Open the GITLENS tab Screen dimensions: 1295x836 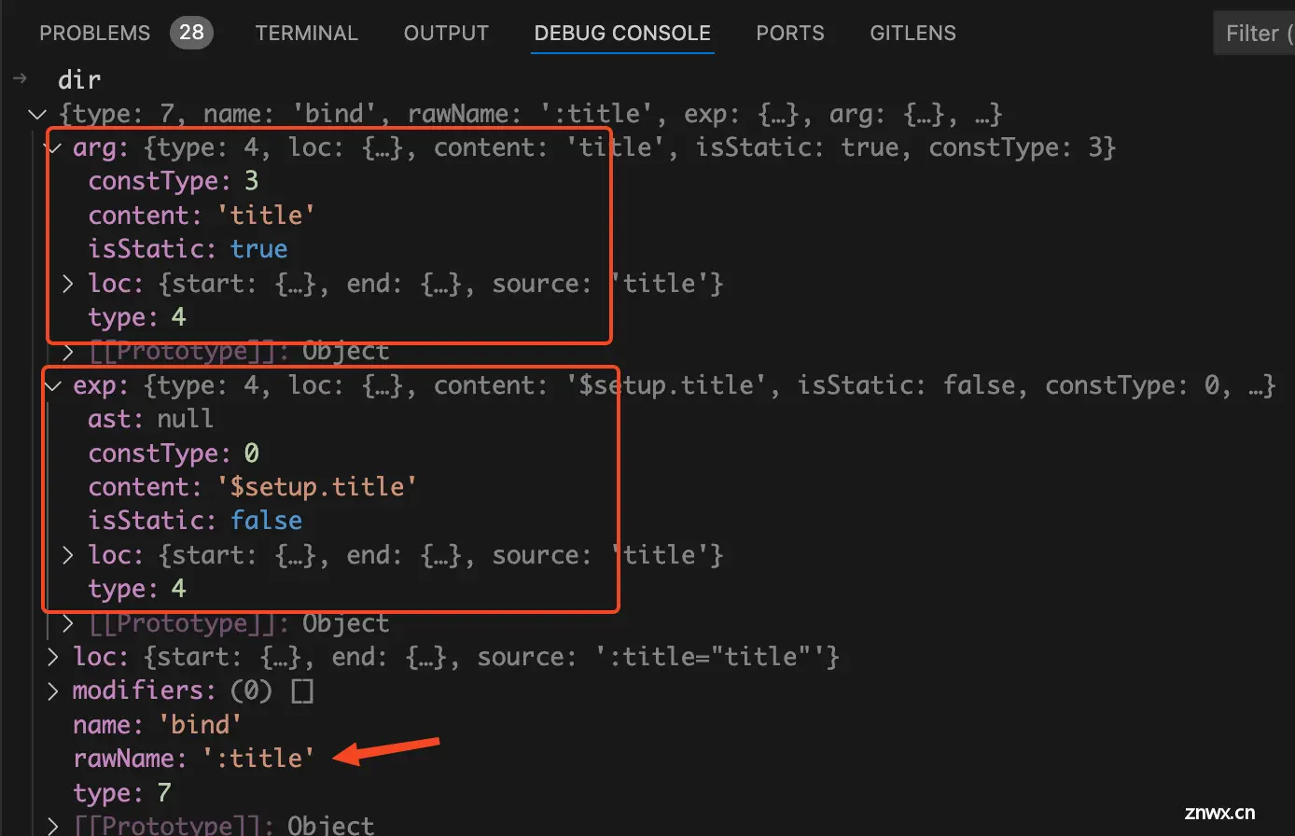click(912, 34)
